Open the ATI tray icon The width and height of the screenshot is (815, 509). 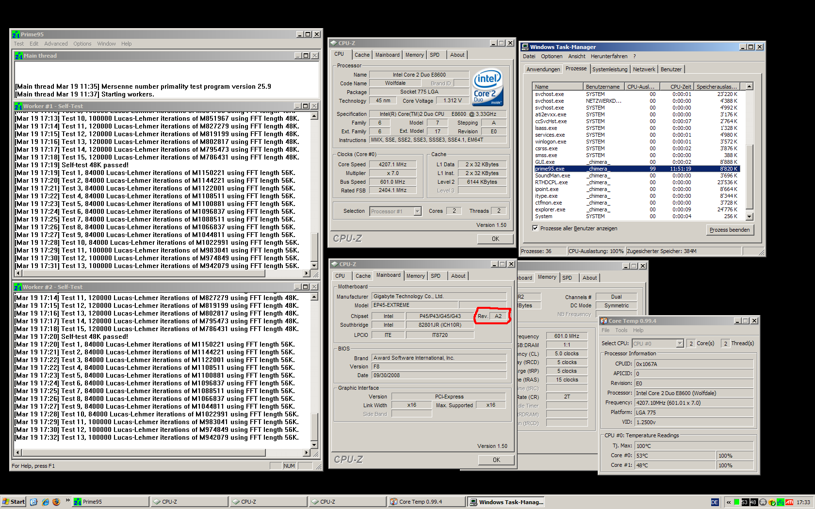click(789, 502)
